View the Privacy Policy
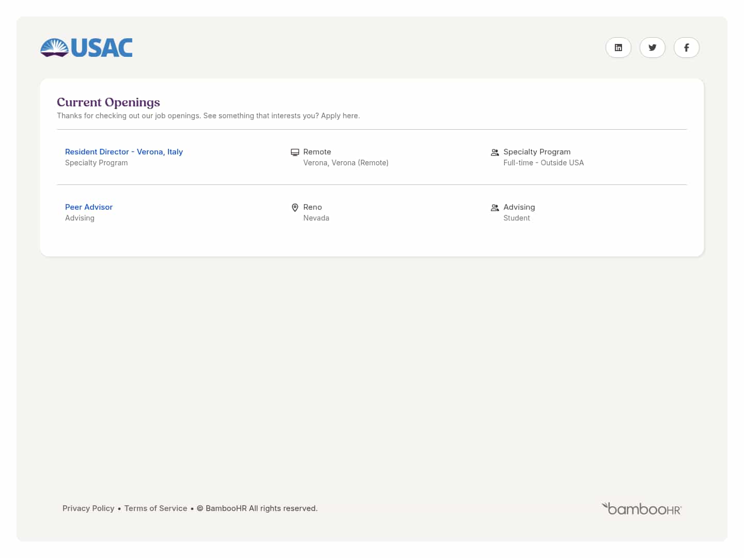 tap(88, 508)
